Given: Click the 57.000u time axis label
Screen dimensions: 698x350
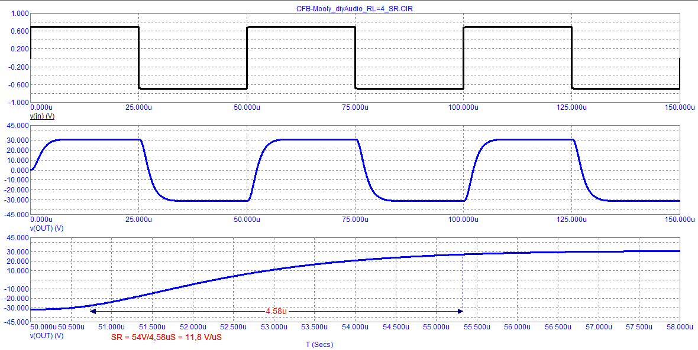Looking at the screenshot, I should pos(599,328).
